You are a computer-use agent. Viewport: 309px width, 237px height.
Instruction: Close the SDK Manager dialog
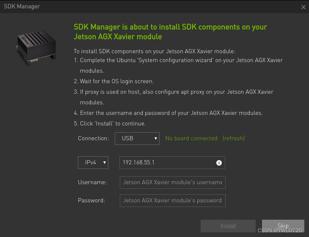[303, 7]
